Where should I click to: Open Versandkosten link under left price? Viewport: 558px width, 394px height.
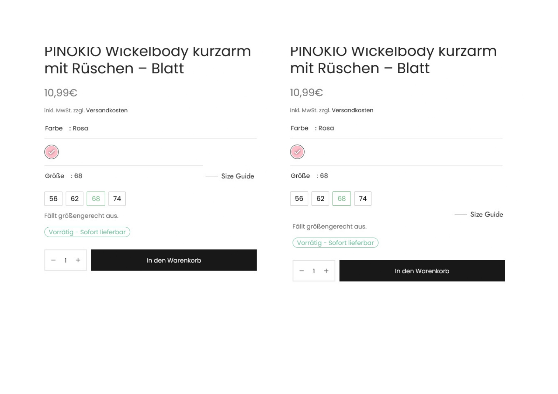coord(107,110)
